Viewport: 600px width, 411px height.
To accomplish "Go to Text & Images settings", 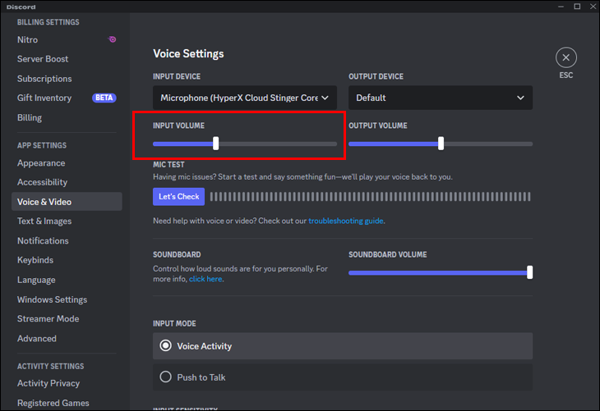I will click(x=44, y=221).
